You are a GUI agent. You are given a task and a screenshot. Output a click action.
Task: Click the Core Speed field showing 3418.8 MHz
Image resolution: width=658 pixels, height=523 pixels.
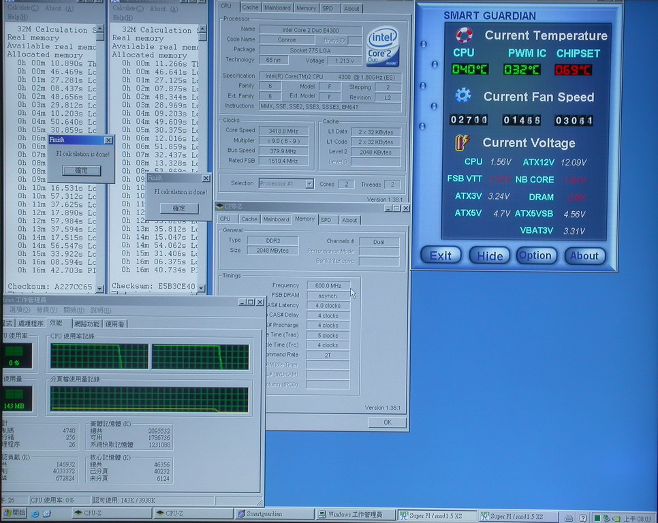pos(283,131)
